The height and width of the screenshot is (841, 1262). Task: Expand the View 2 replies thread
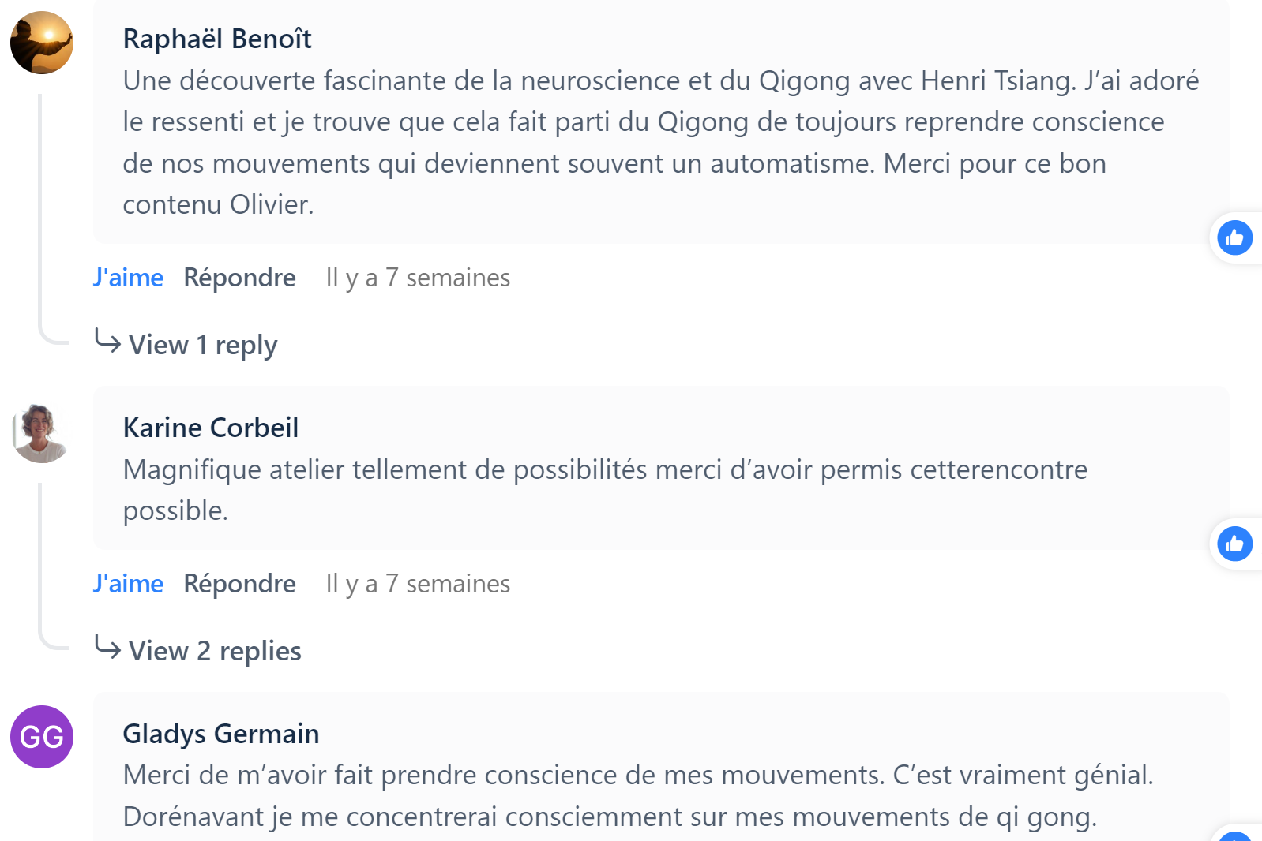(x=215, y=651)
